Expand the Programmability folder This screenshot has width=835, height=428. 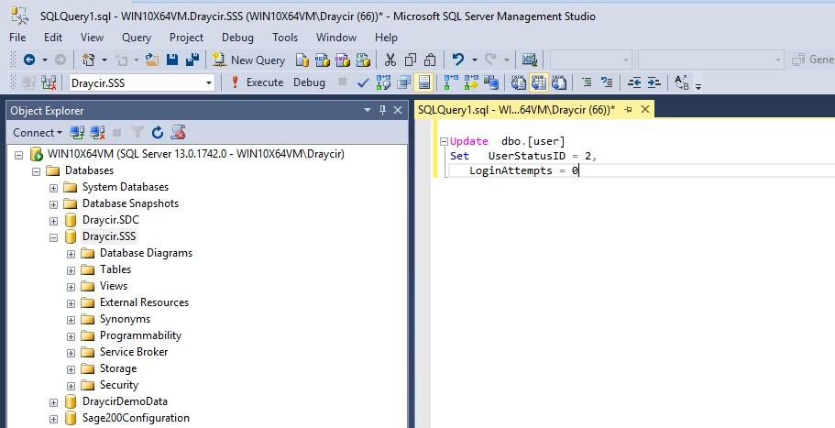click(71, 336)
